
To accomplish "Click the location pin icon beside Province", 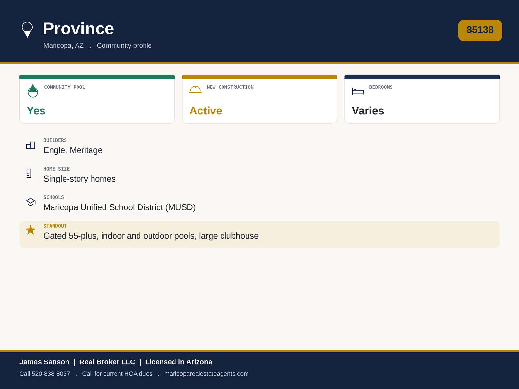I will point(27,29).
